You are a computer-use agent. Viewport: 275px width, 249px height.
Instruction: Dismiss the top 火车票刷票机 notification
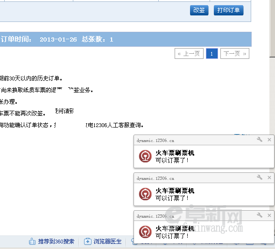click(269, 140)
